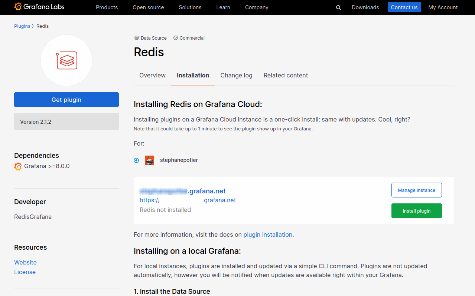Open the plugin installation docs link
Image resolution: width=475 pixels, height=296 pixels.
(268, 235)
